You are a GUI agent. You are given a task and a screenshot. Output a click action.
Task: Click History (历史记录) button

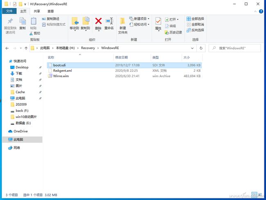(x=173, y=32)
